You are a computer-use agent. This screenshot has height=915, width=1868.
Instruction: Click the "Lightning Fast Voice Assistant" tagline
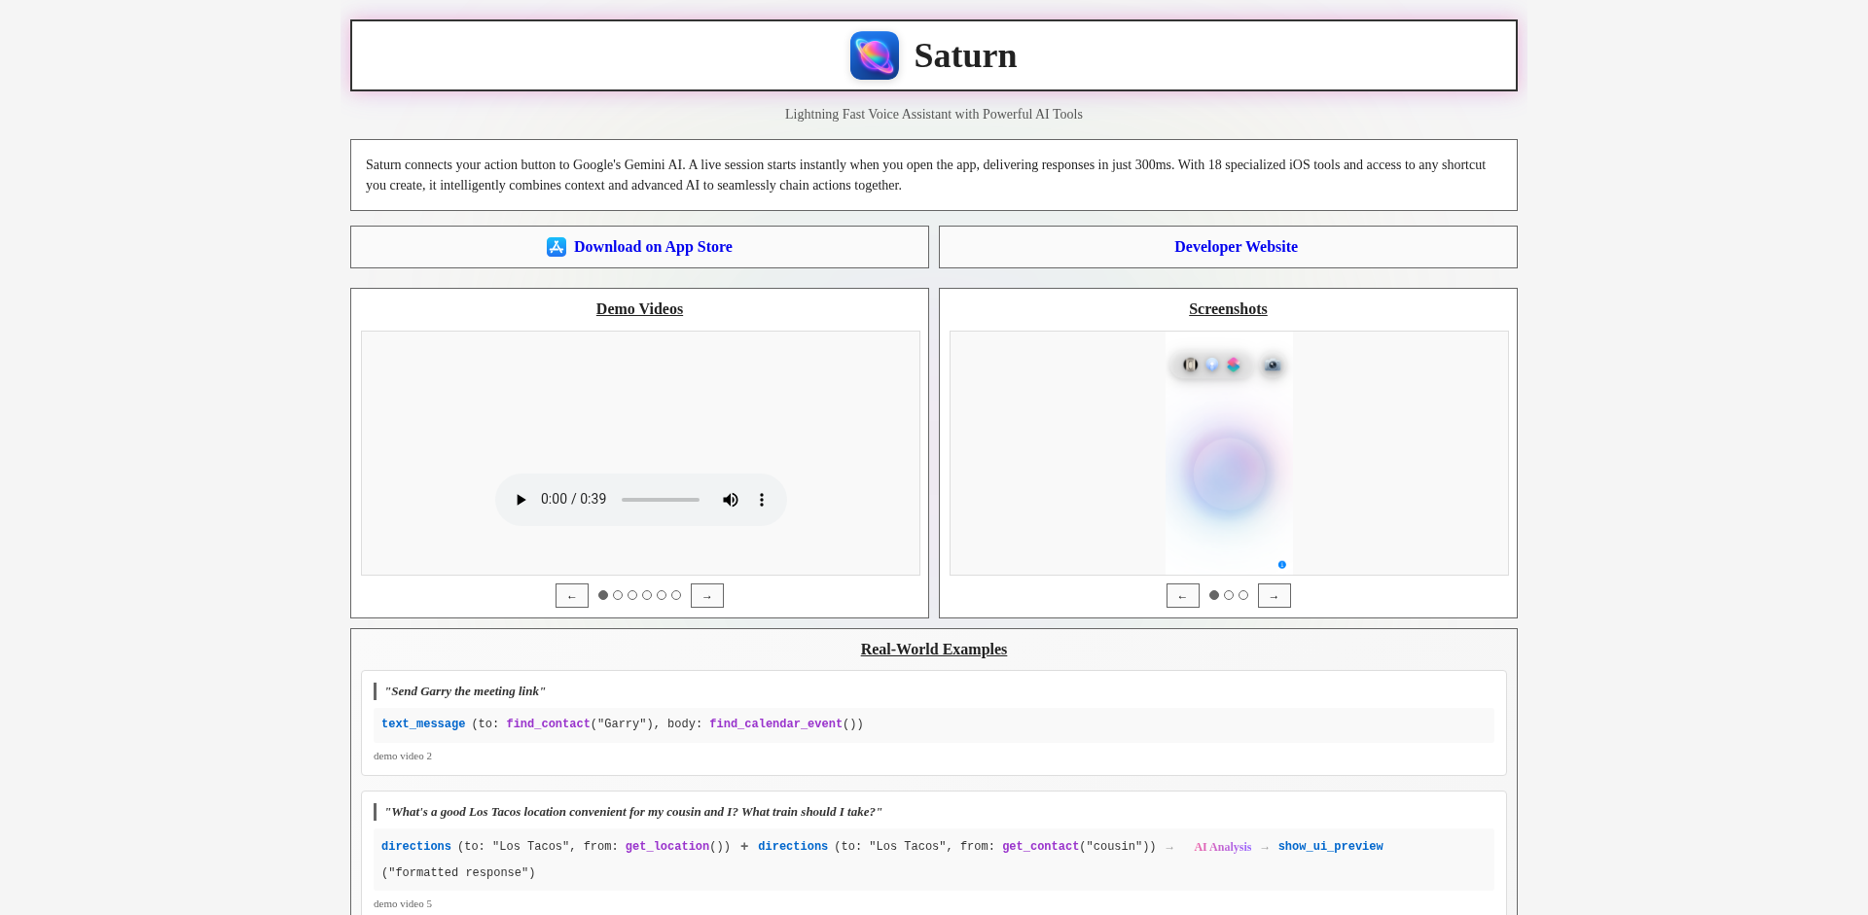[934, 114]
